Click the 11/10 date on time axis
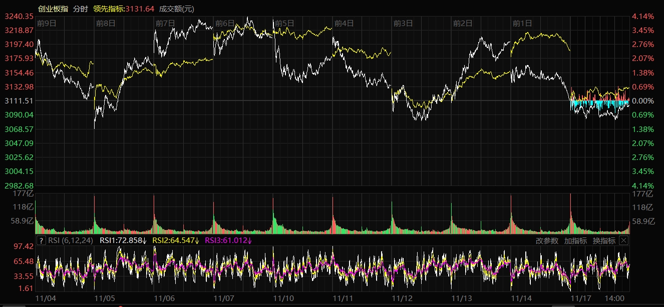 [x=283, y=298]
